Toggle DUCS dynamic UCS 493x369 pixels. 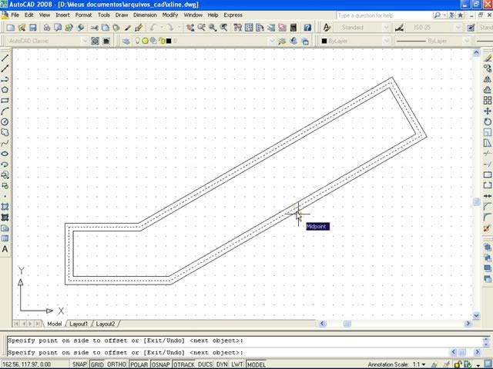[x=206, y=364]
